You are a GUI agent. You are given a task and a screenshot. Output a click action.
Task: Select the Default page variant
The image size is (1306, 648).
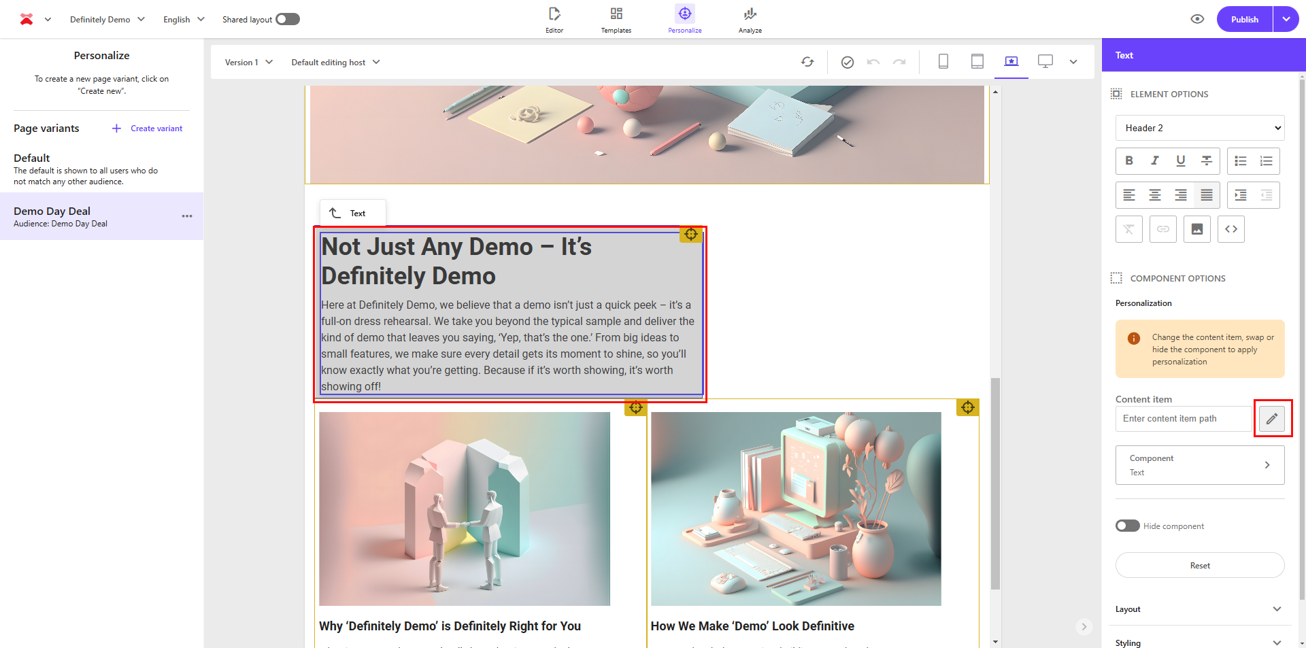coord(101,169)
